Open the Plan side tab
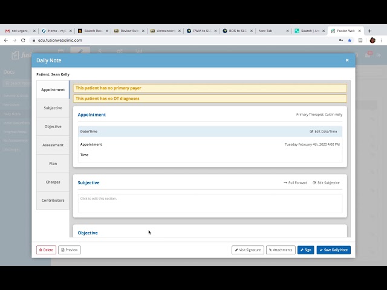The width and height of the screenshot is (387, 290). 53,164
